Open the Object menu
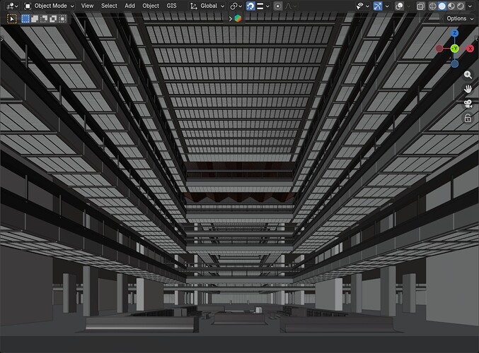 151,6
